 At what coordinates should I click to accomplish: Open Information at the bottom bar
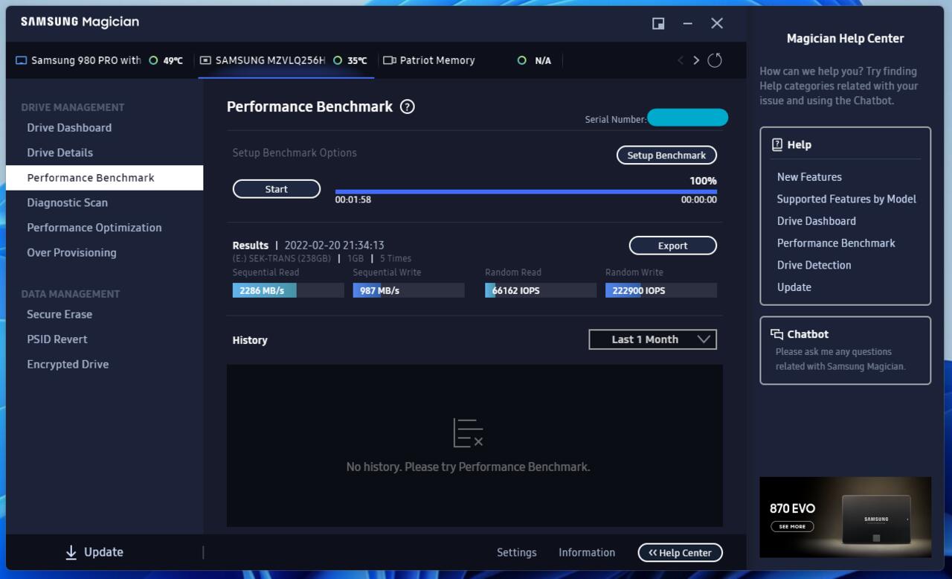[x=587, y=552]
